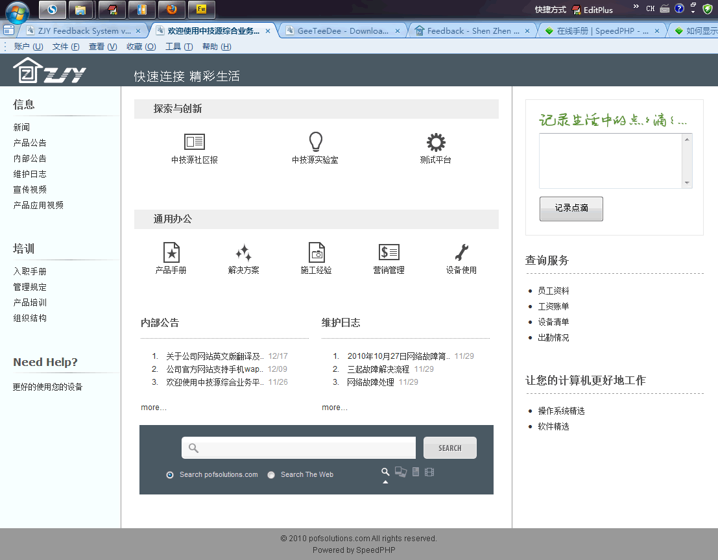Viewport: 718px width, 560px height.
Task: Click inside the 记录生活 note text area
Action: (611, 161)
